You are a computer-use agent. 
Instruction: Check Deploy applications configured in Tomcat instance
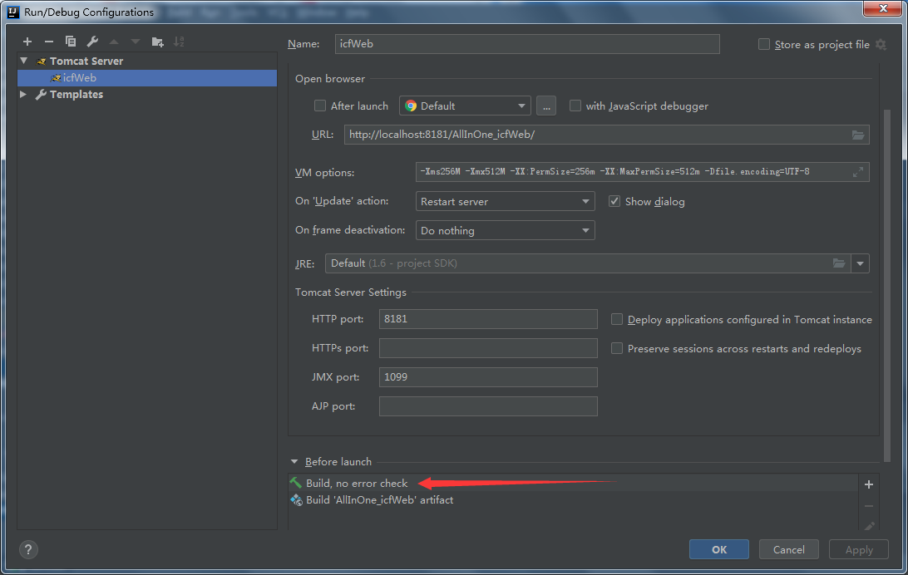[x=617, y=319]
